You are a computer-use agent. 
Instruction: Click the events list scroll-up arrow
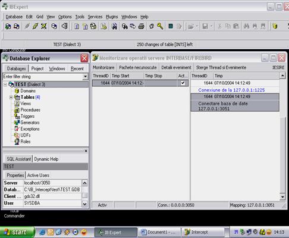[x=282, y=76]
